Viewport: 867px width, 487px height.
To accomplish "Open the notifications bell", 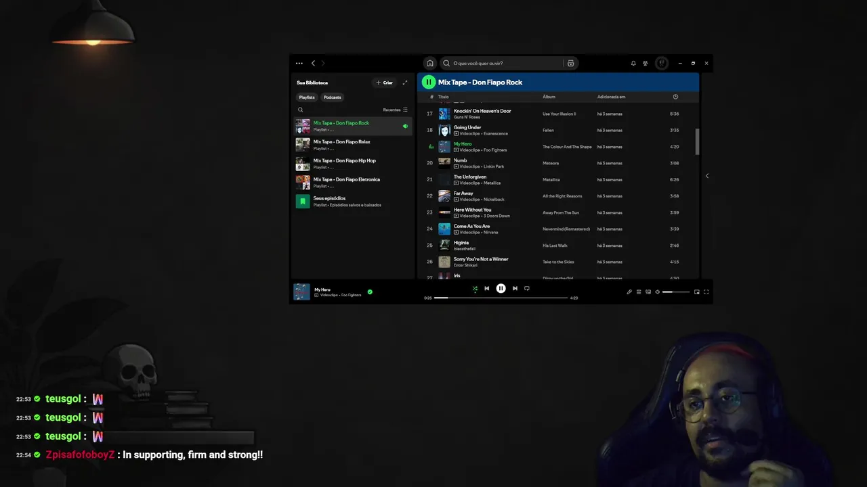I will coord(633,63).
